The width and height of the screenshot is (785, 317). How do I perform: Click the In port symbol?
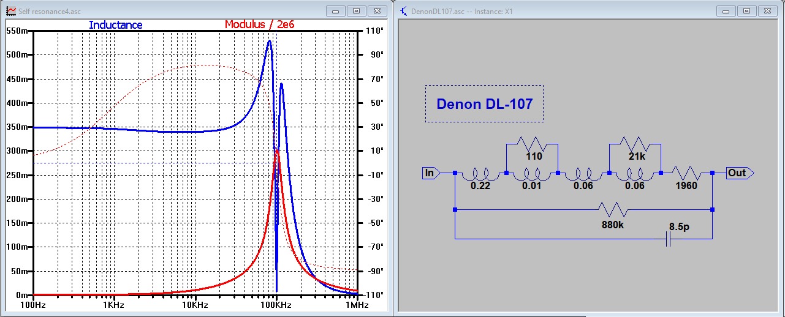point(431,173)
